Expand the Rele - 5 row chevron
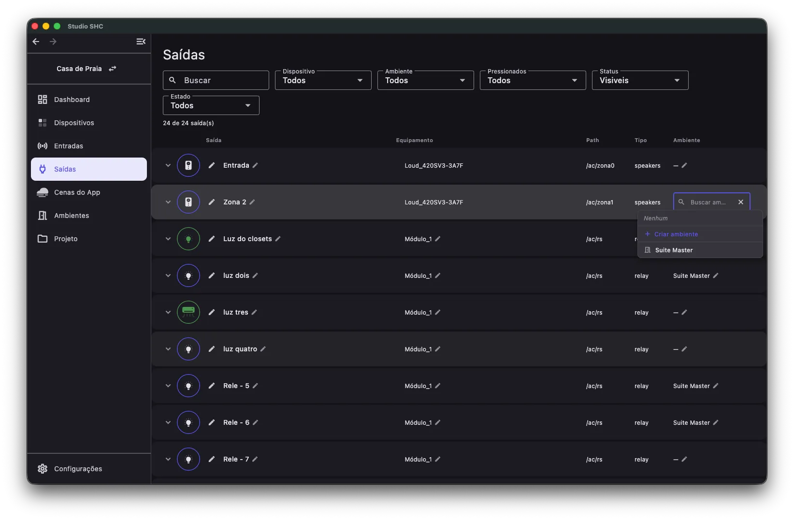 point(168,386)
